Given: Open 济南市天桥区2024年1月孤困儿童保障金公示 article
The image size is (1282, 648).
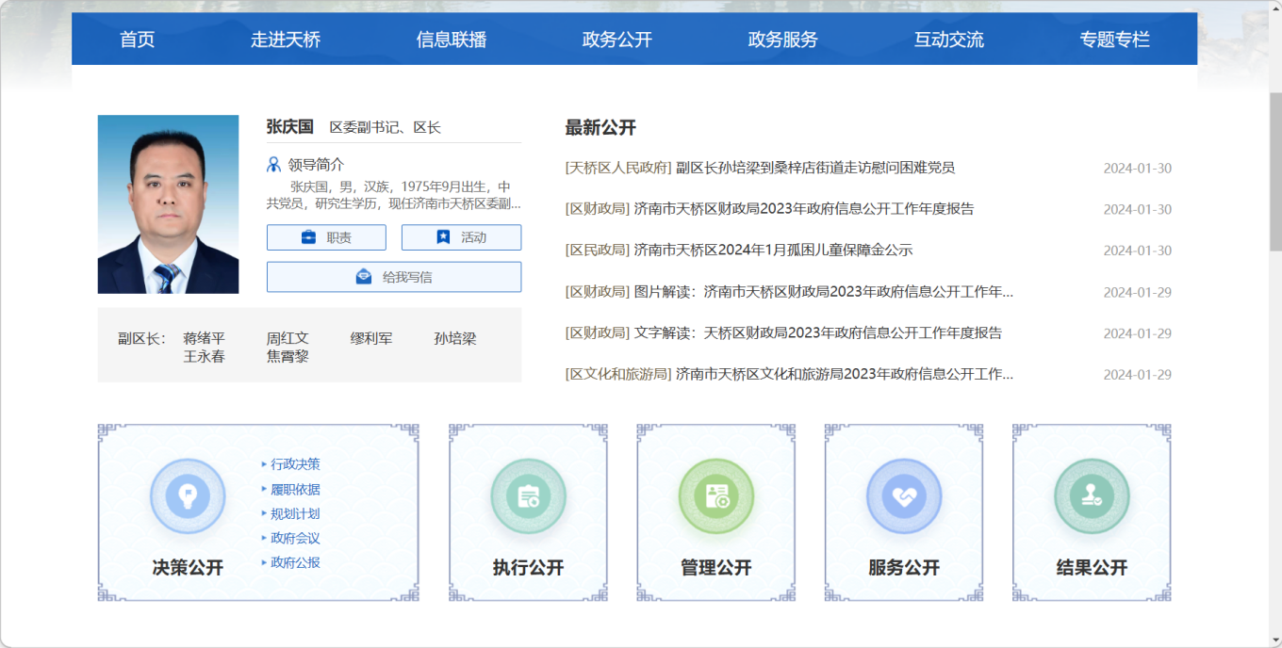Looking at the screenshot, I should [773, 251].
